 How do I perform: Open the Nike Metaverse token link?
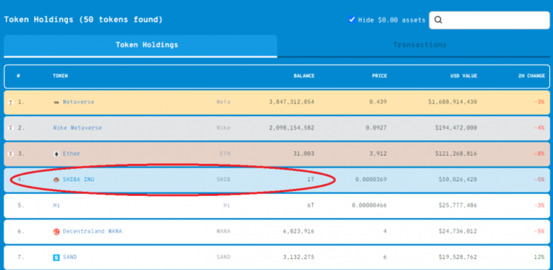click(77, 128)
